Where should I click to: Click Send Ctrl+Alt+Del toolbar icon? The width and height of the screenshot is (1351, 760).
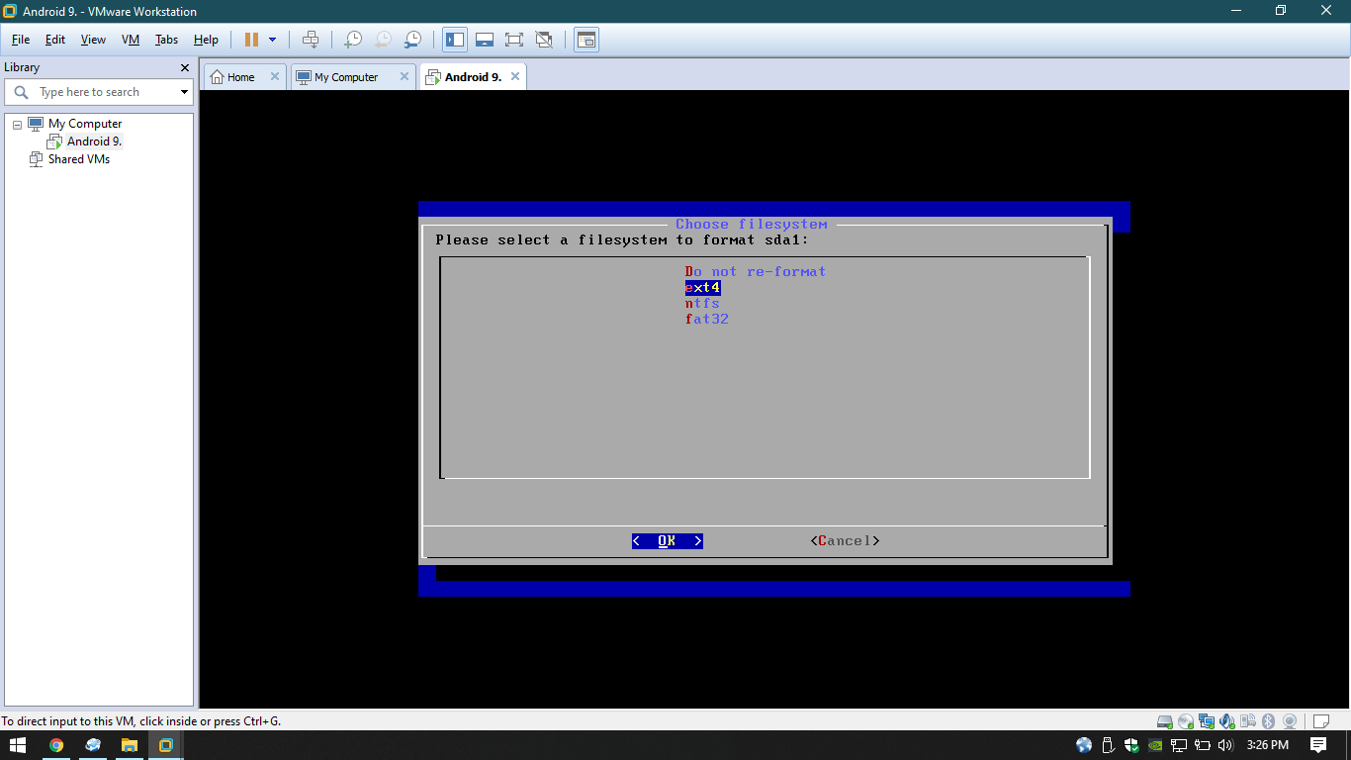311,40
